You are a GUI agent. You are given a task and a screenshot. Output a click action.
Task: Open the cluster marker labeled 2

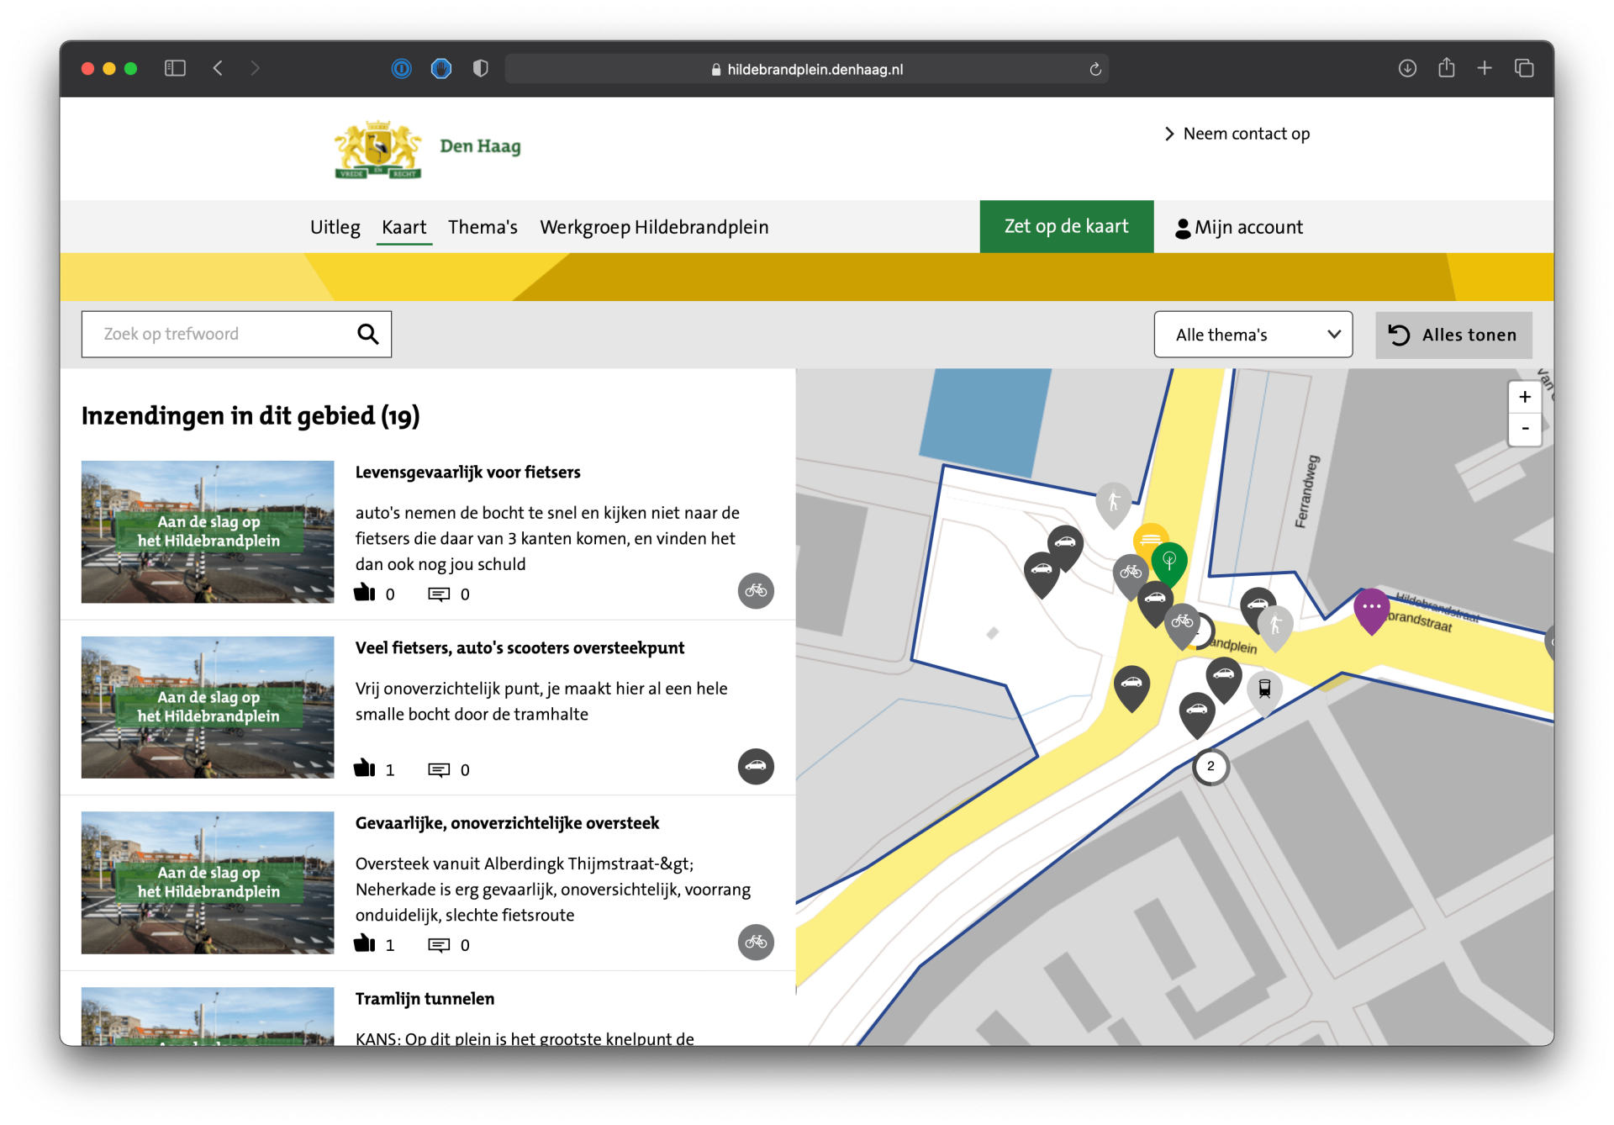click(1210, 766)
